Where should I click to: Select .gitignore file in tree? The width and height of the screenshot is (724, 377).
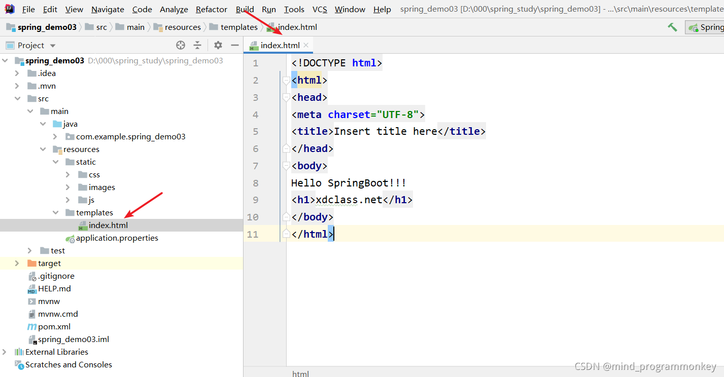(56, 276)
